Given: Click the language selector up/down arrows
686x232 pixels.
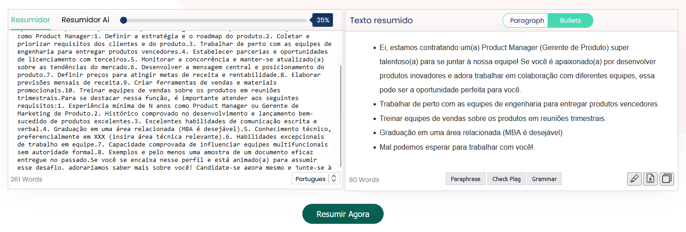Looking at the screenshot, I should coord(334,179).
